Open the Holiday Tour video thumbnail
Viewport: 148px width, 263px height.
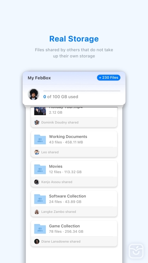(x=40, y=111)
